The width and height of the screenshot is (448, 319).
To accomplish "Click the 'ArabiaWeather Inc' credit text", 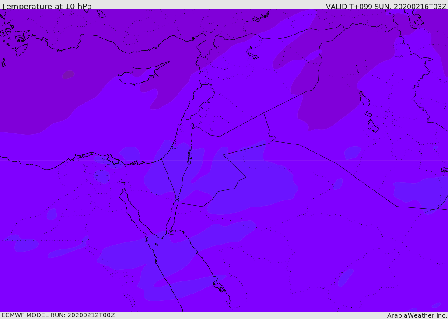I will (416, 315).
